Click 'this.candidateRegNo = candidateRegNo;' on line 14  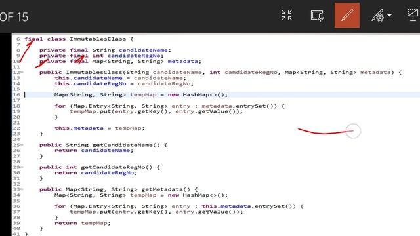click(x=124, y=83)
